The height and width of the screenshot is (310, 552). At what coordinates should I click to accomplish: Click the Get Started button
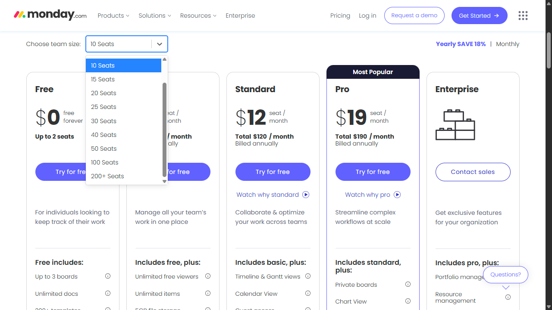coord(479,15)
